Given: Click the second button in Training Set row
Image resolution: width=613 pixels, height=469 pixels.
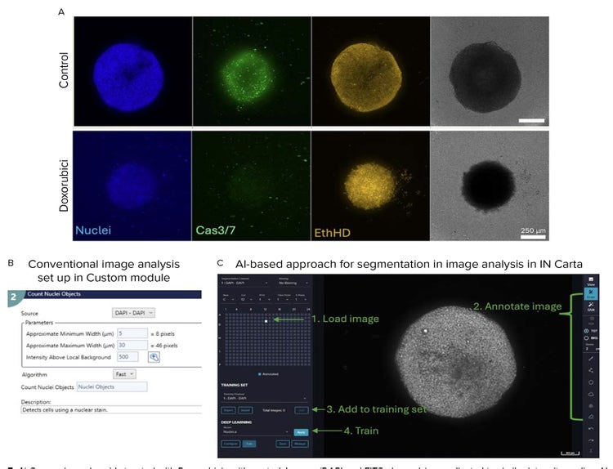Looking at the screenshot, I should pos(245,410).
